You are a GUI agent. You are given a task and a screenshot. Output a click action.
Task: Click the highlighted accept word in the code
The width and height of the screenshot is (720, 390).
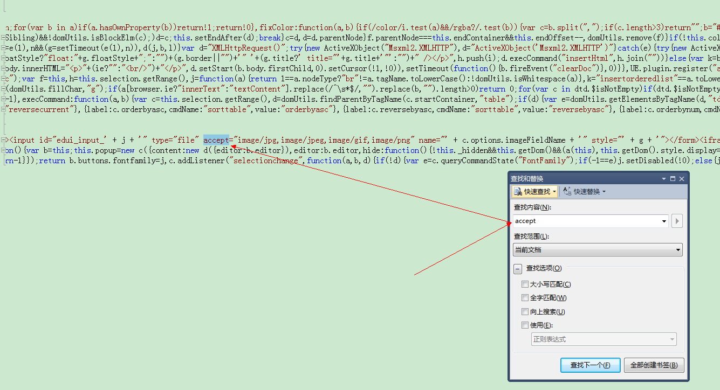point(216,140)
